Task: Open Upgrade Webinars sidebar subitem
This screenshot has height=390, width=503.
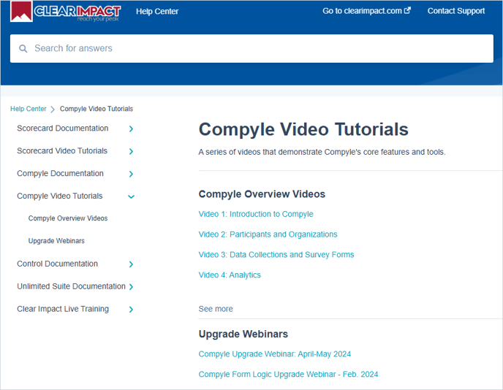Action: pos(56,241)
